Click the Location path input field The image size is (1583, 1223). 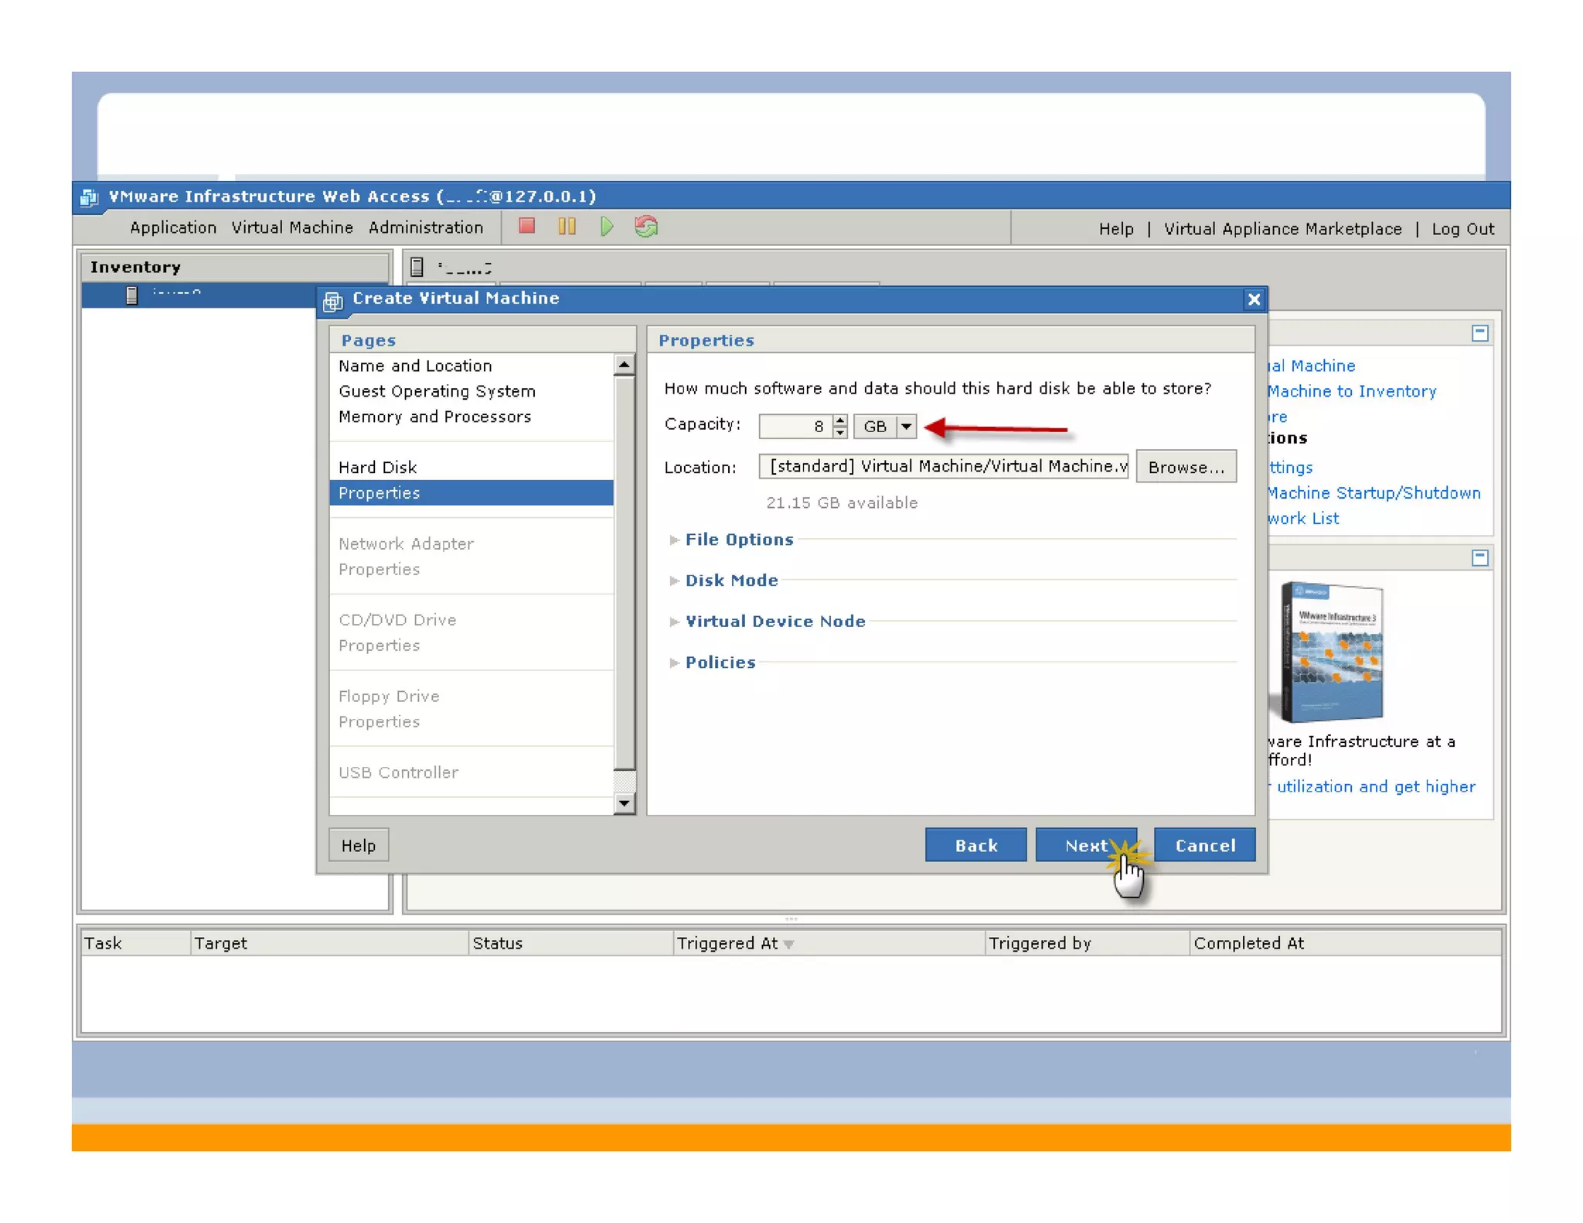(943, 466)
